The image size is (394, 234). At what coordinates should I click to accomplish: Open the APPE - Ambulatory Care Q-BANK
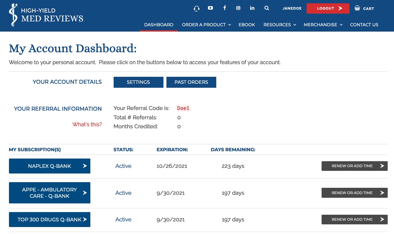pos(49,193)
